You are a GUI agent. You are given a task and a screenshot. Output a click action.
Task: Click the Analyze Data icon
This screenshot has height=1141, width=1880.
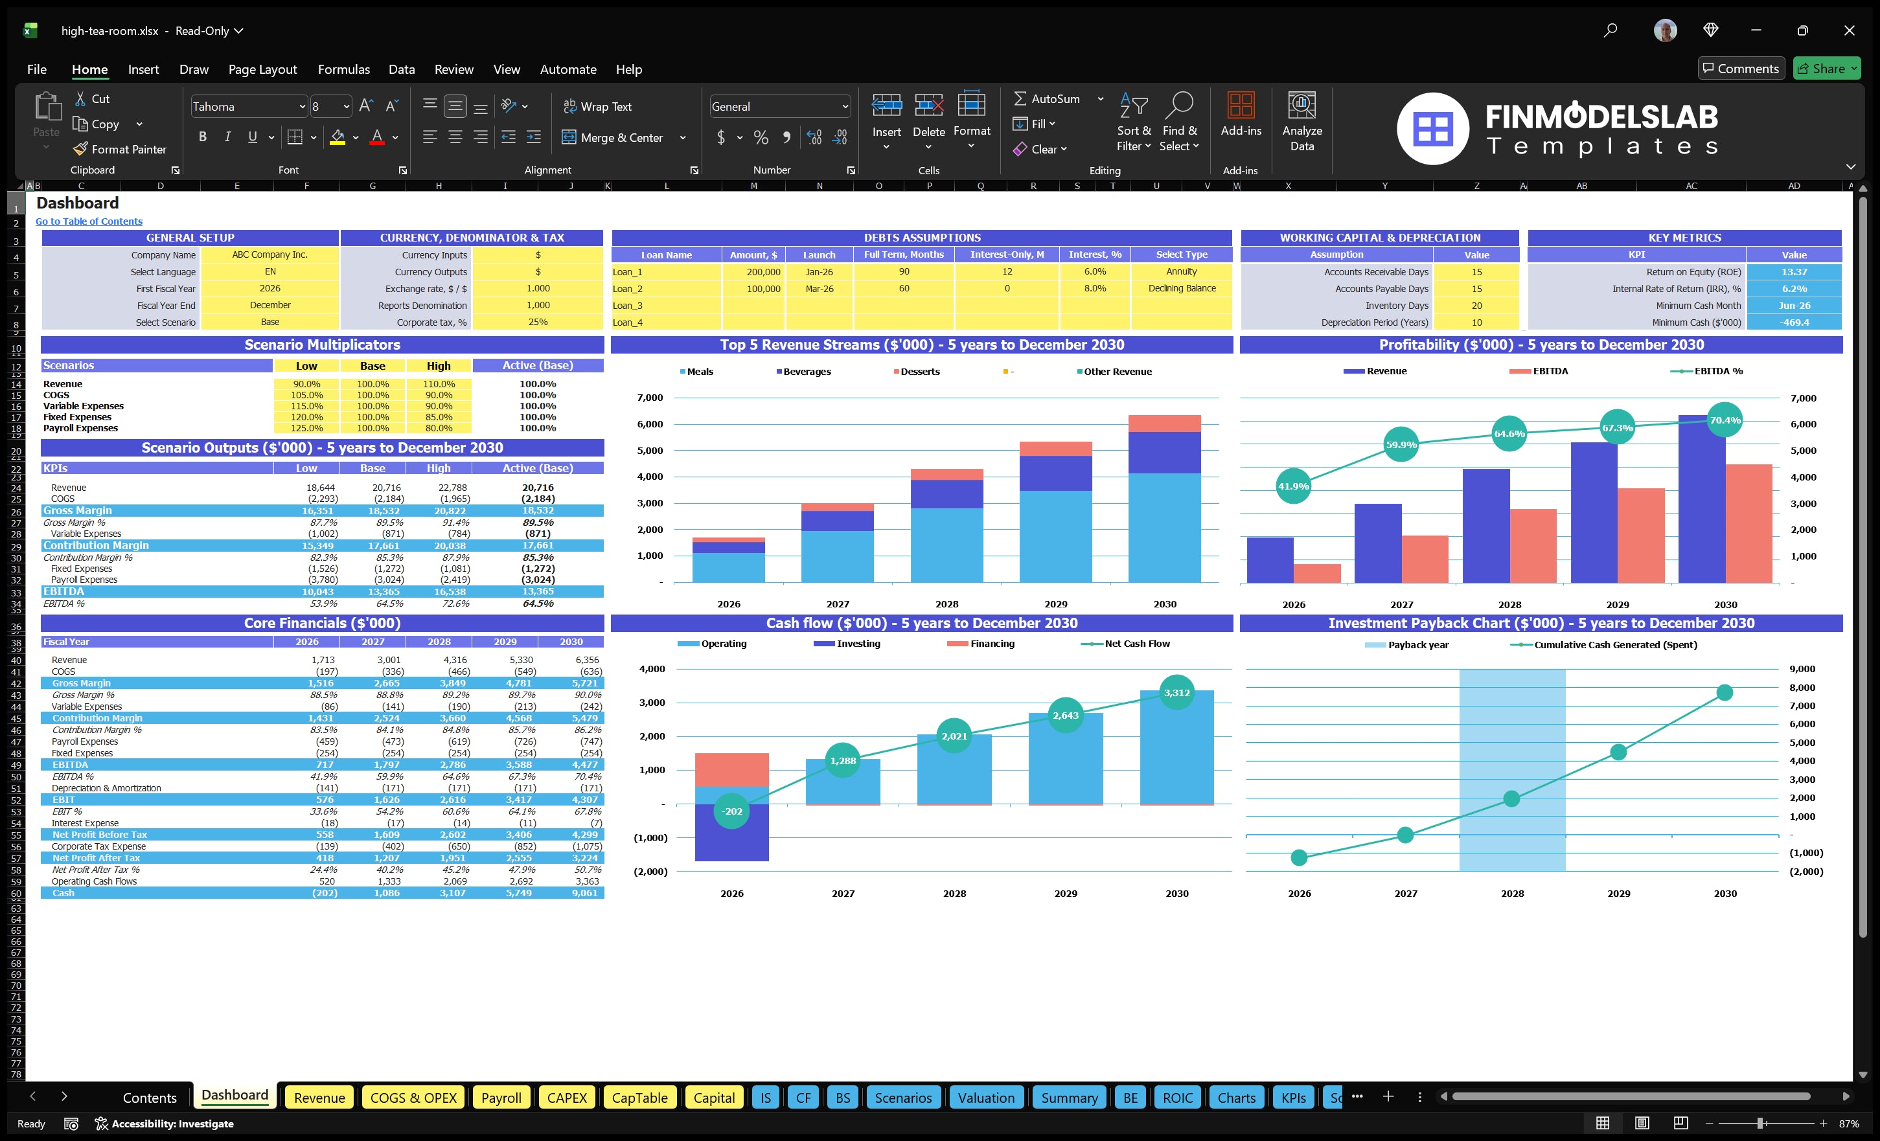(x=1301, y=120)
